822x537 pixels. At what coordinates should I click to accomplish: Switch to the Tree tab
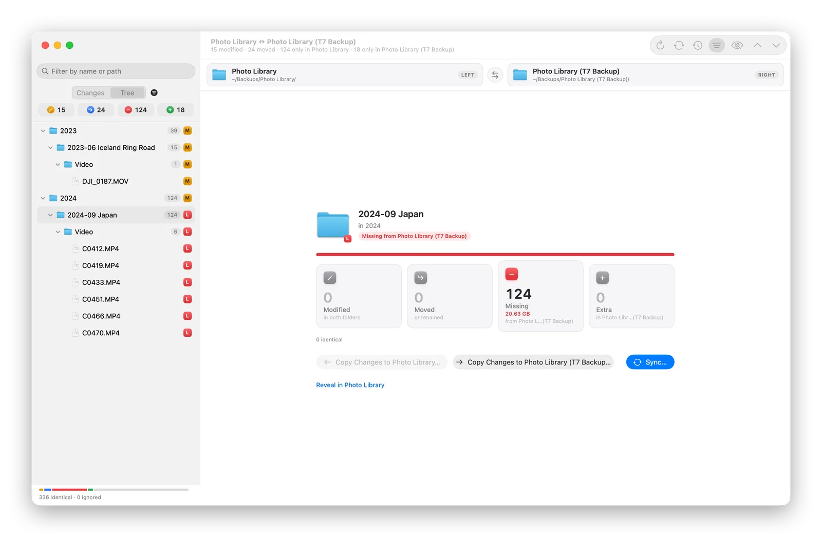127,93
